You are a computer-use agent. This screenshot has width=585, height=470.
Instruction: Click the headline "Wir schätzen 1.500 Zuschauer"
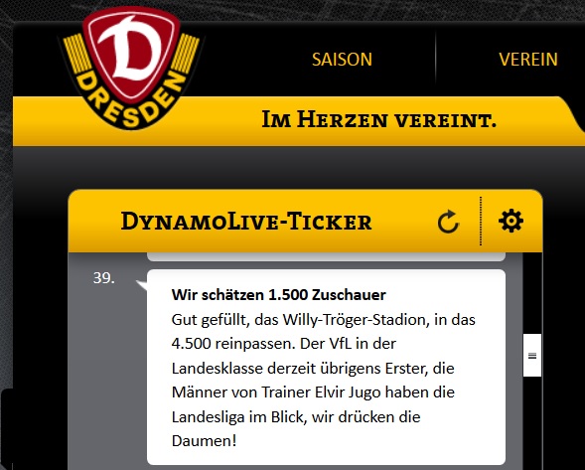279,295
